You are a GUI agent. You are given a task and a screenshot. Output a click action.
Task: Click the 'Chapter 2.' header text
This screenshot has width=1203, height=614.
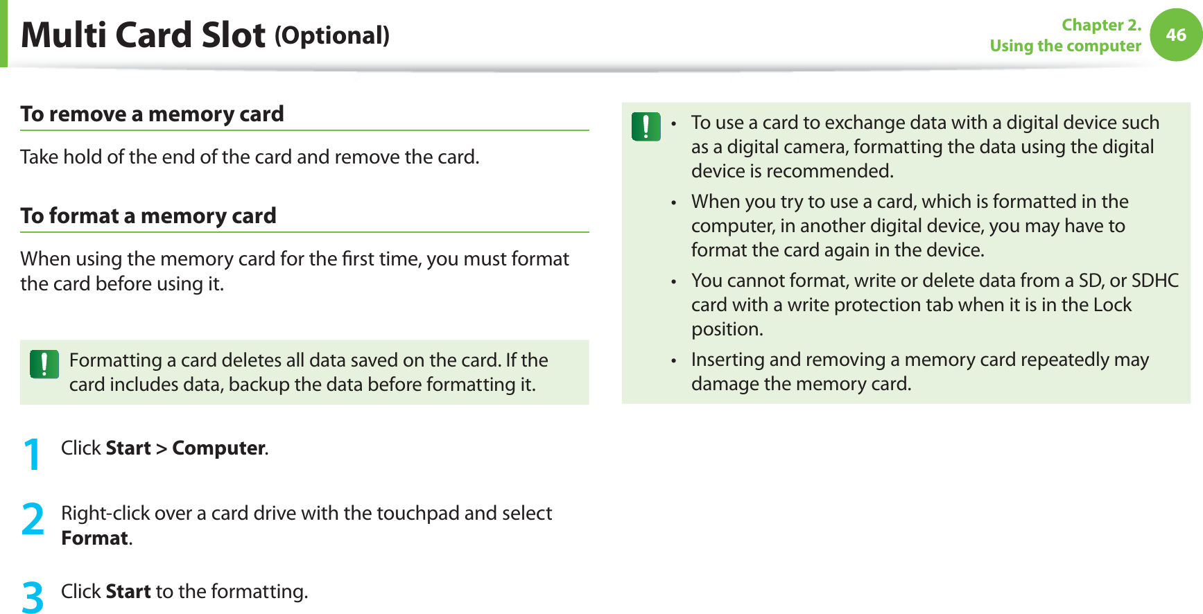[x=1101, y=25]
